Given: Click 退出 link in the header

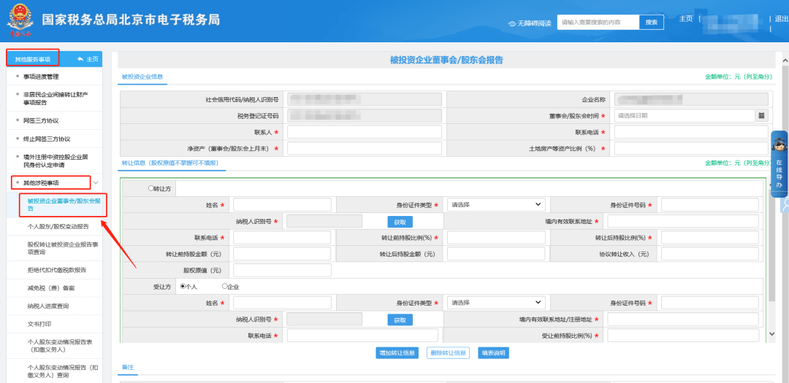Looking at the screenshot, I should coord(781,19).
